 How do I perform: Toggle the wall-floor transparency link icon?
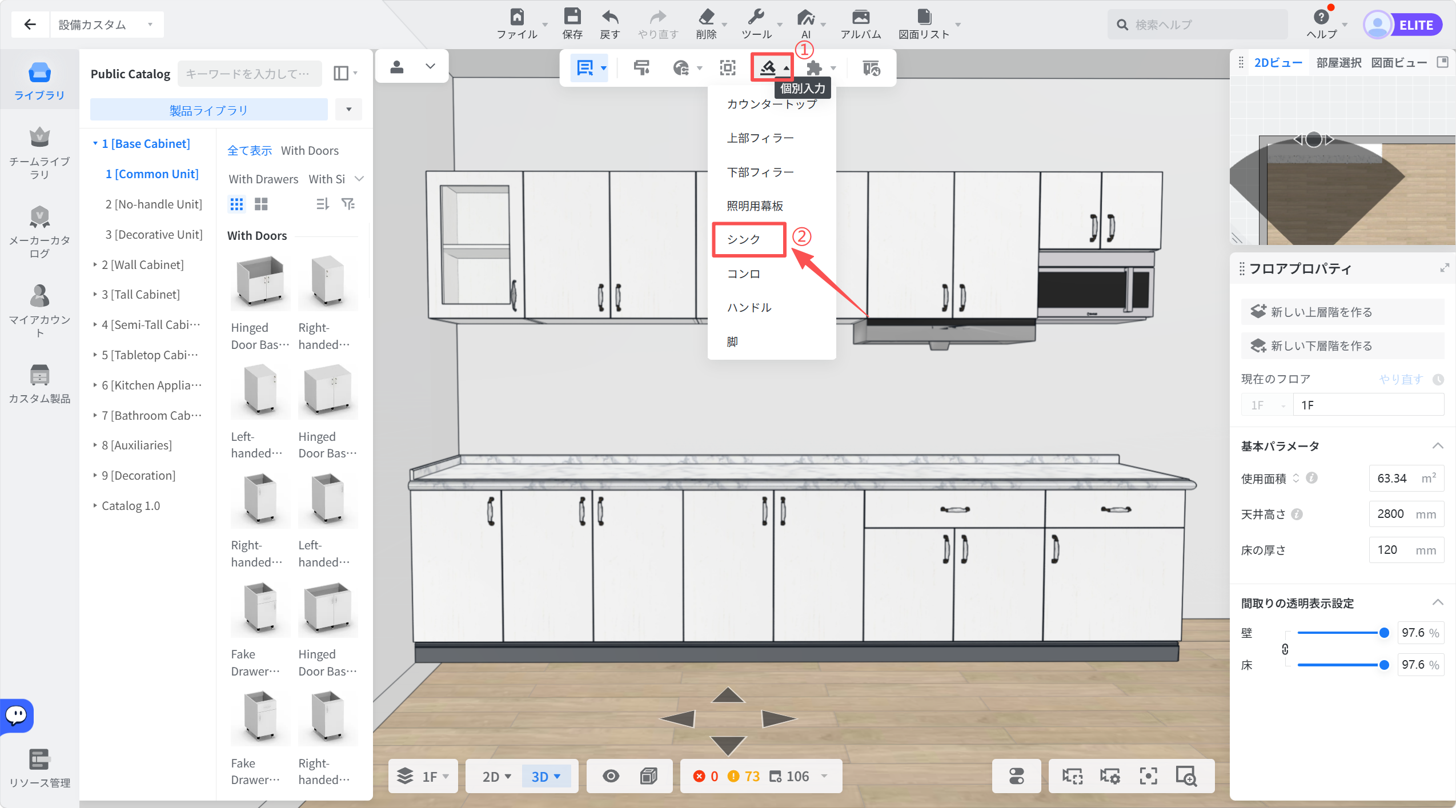(x=1285, y=649)
